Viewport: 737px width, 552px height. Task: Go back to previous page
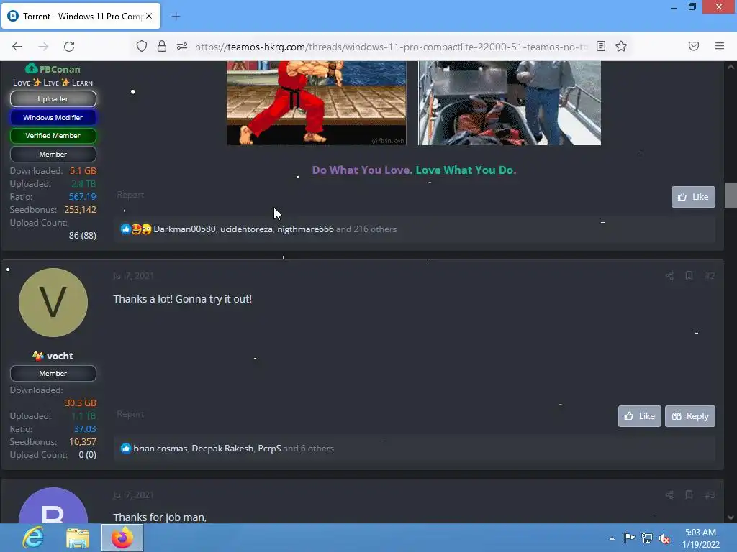(17, 47)
